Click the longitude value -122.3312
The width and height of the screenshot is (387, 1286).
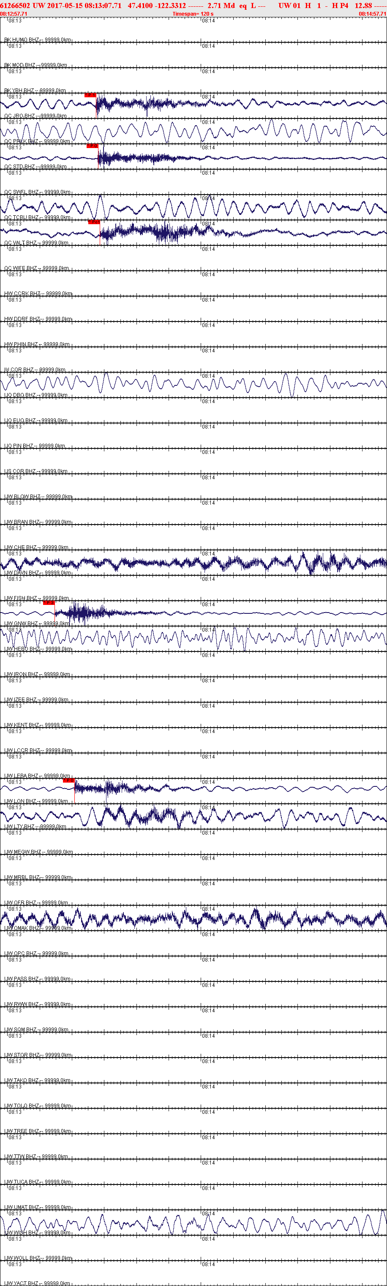coord(171,5)
